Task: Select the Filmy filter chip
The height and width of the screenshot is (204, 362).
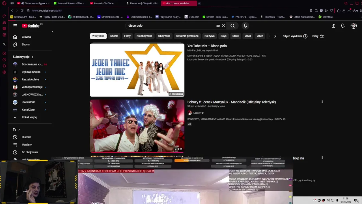Action: (127, 36)
